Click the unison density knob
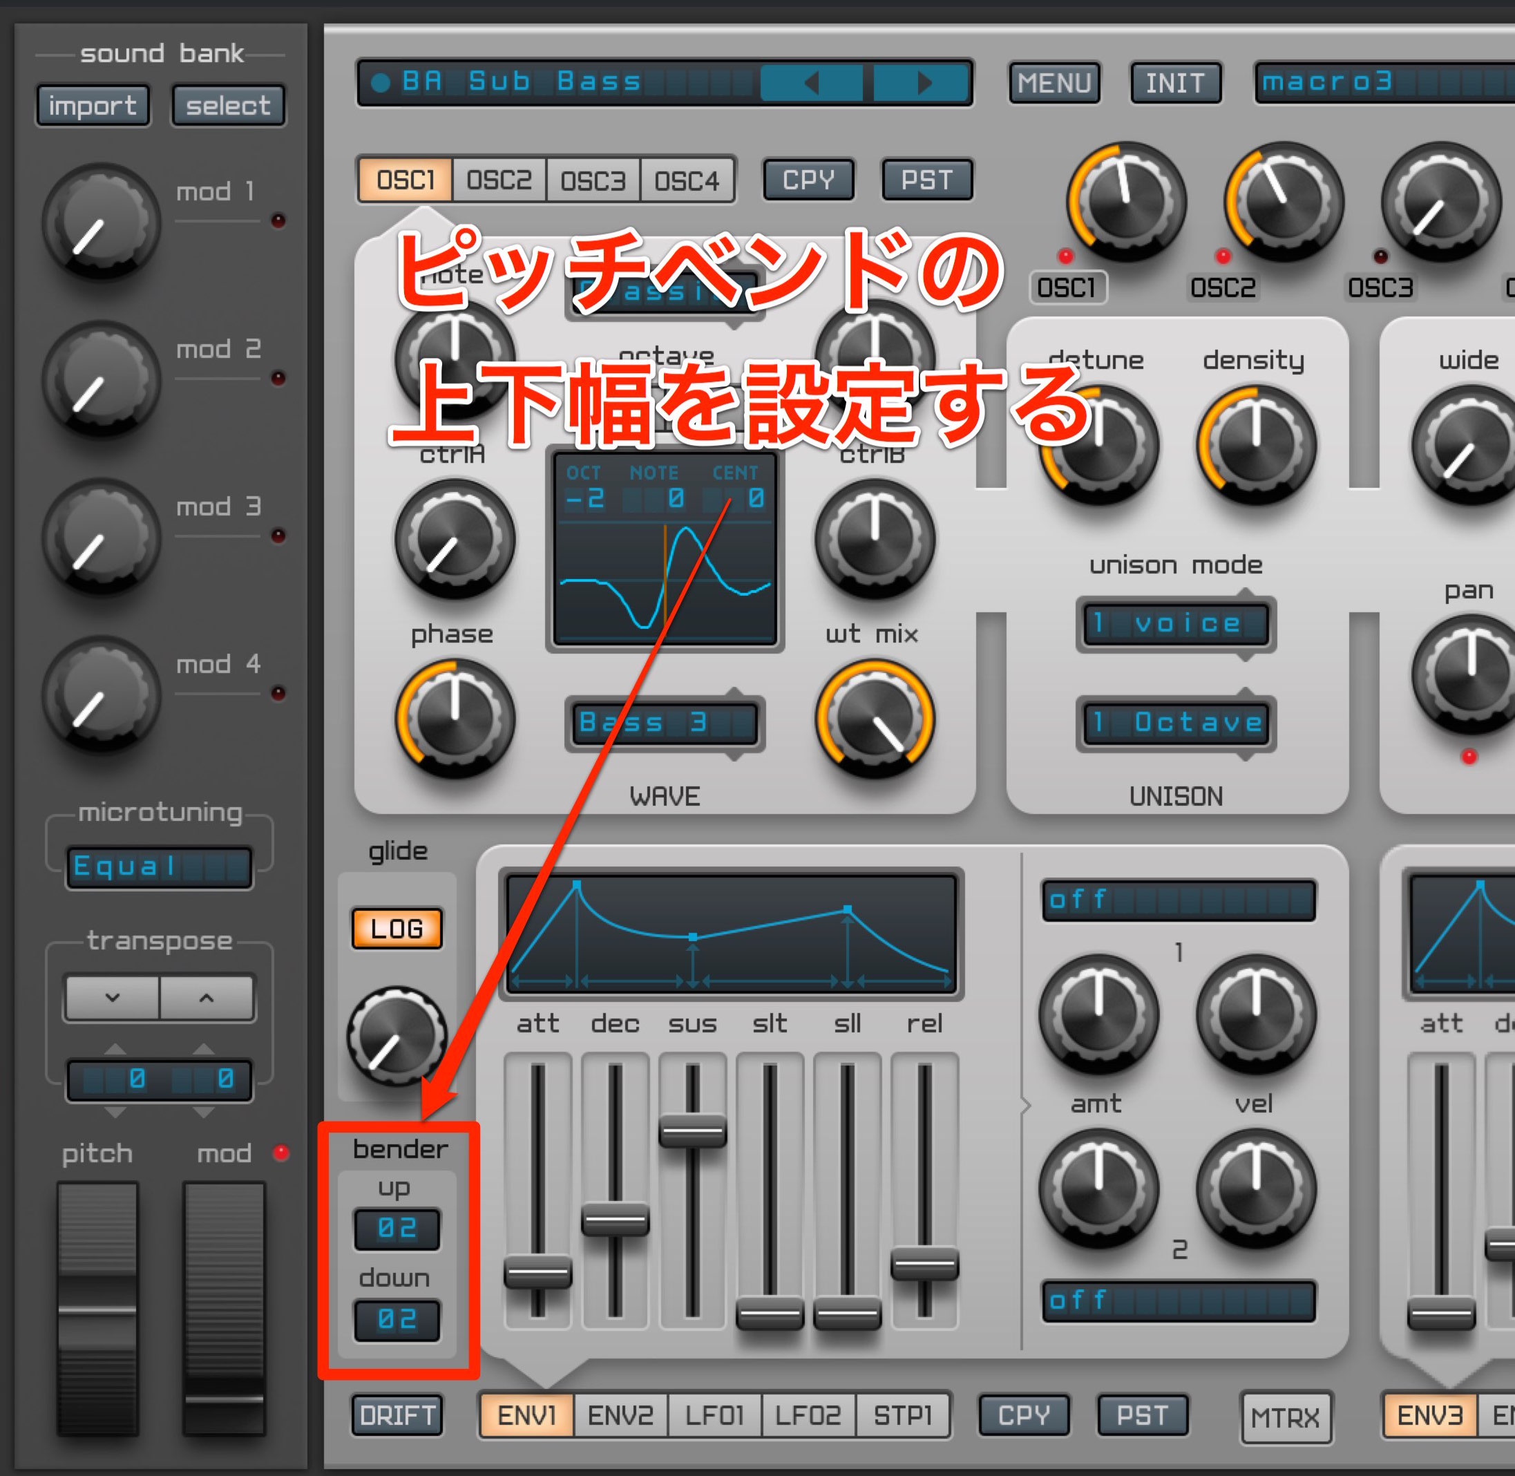Viewport: 1515px width, 1476px height. 1257,446
